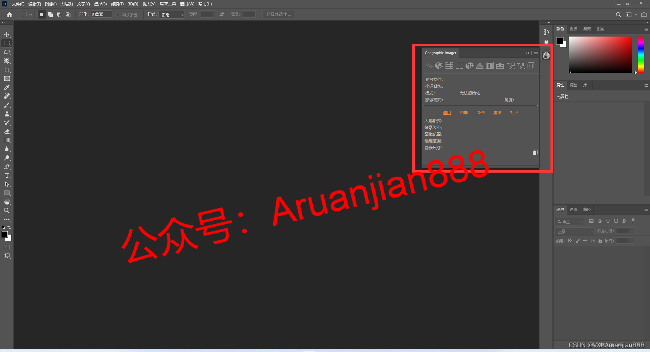Viewport: 650px width, 352px height.
Task: Click the home icon in options bar
Action: pos(9,15)
